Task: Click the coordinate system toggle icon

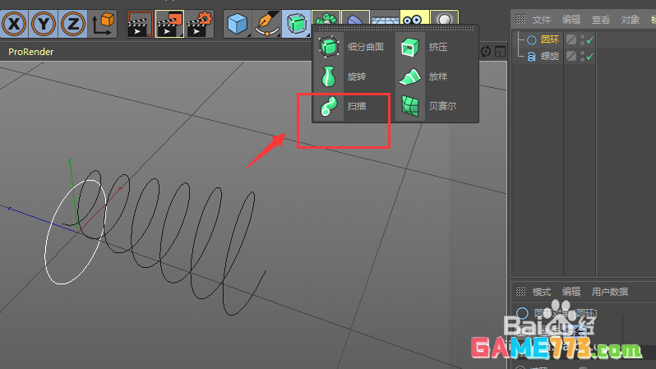Action: click(104, 23)
